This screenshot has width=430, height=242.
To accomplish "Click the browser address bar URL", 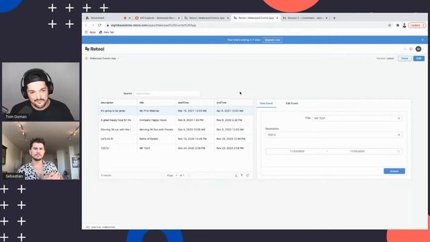I will tap(154, 26).
